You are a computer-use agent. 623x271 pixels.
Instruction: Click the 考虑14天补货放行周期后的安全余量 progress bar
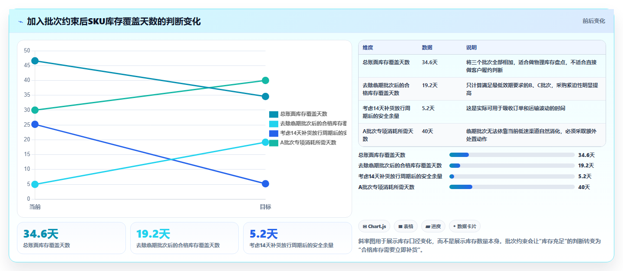(512, 176)
